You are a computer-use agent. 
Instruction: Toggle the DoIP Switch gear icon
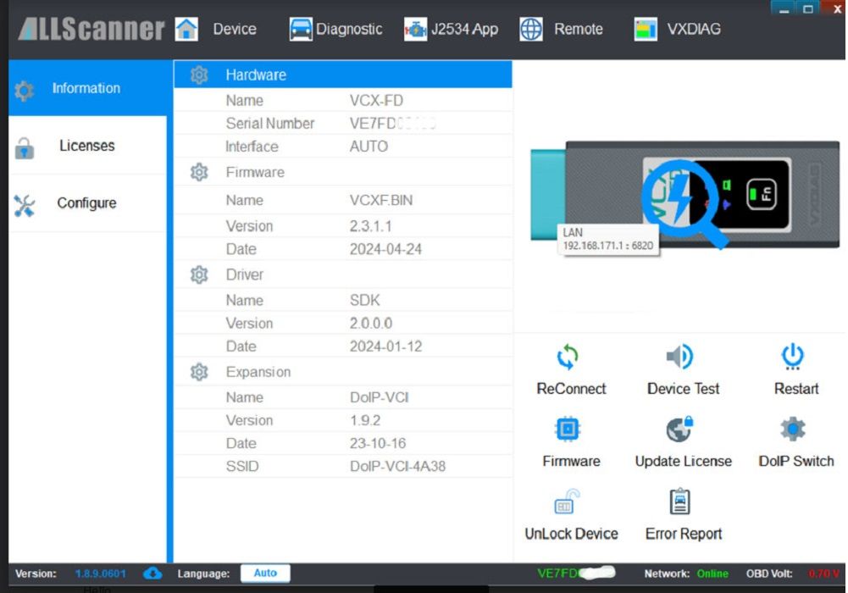tap(793, 430)
